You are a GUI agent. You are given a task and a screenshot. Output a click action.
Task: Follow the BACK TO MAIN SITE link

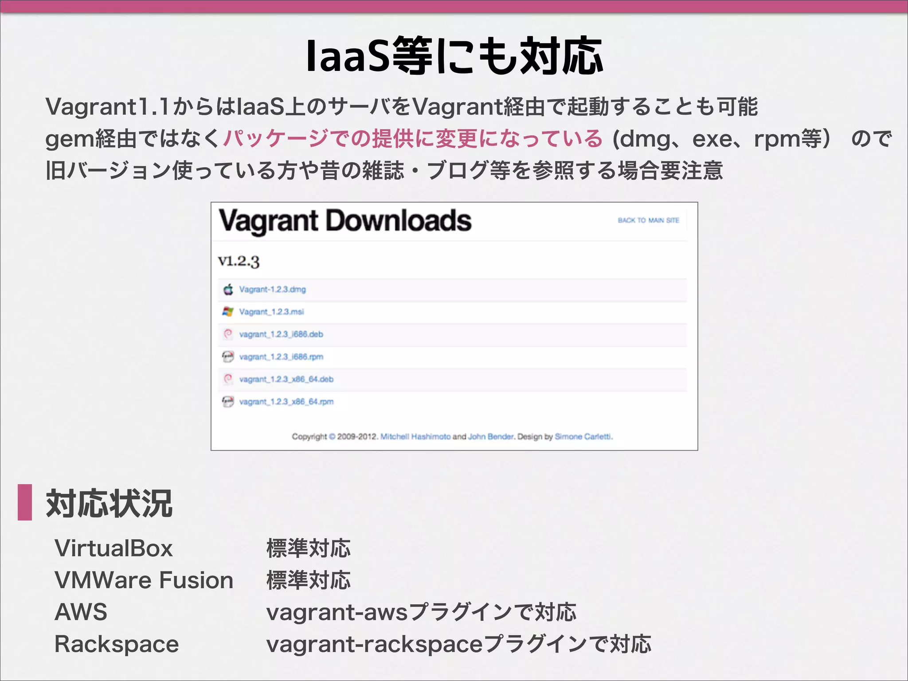[x=648, y=220]
